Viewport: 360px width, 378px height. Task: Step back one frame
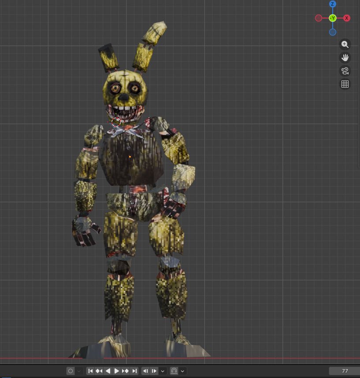(145, 371)
